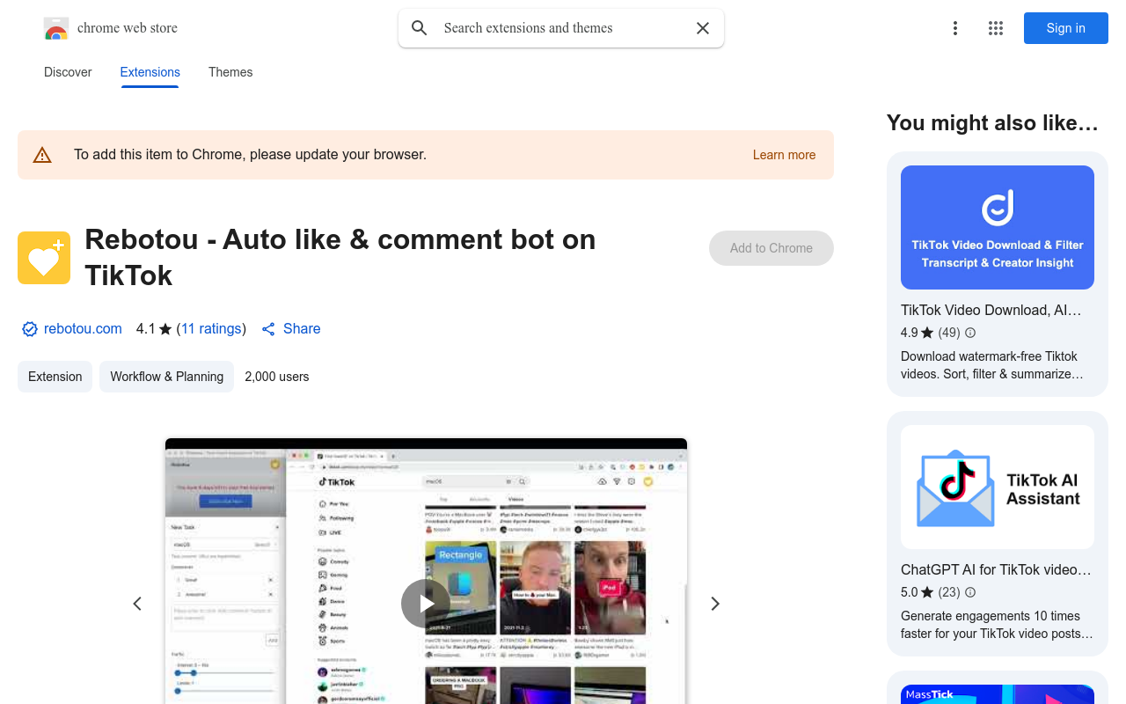
Task: Open the Google apps grid
Action: click(996, 28)
